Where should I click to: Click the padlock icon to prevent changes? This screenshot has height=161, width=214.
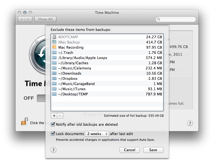click(x=24, y=121)
